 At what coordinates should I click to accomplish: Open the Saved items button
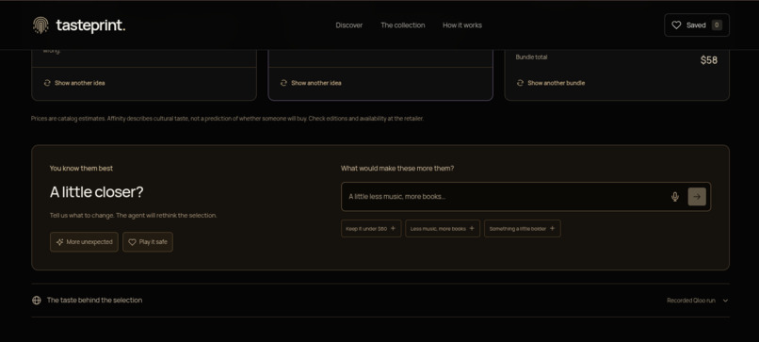[x=697, y=25]
